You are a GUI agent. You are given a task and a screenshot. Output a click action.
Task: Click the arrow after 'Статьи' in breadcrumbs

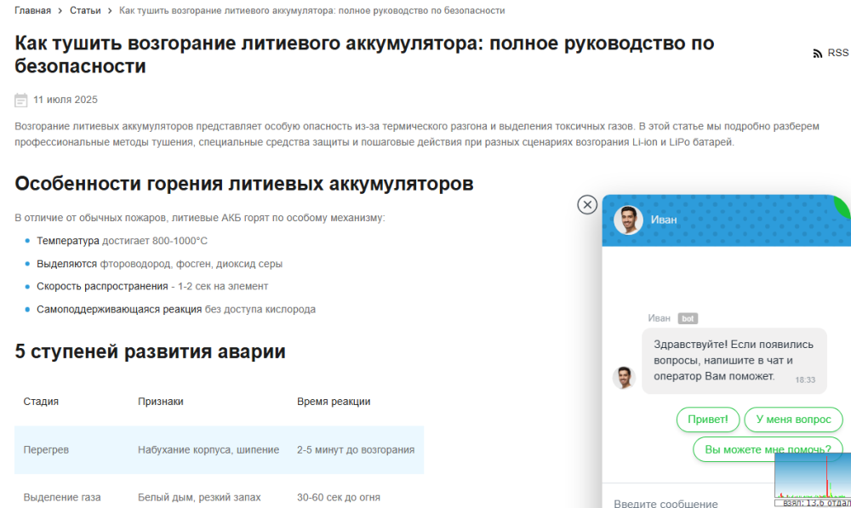(x=110, y=11)
